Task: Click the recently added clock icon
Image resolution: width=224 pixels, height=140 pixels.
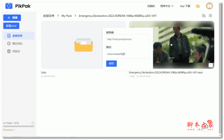Action: (x=9, y=43)
